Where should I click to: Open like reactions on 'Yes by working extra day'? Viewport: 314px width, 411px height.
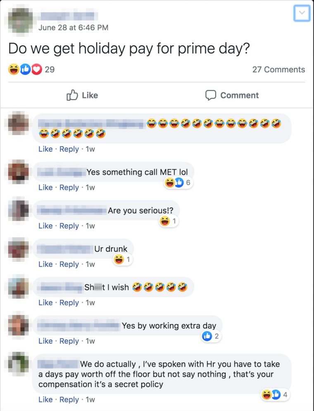pyautogui.click(x=211, y=336)
